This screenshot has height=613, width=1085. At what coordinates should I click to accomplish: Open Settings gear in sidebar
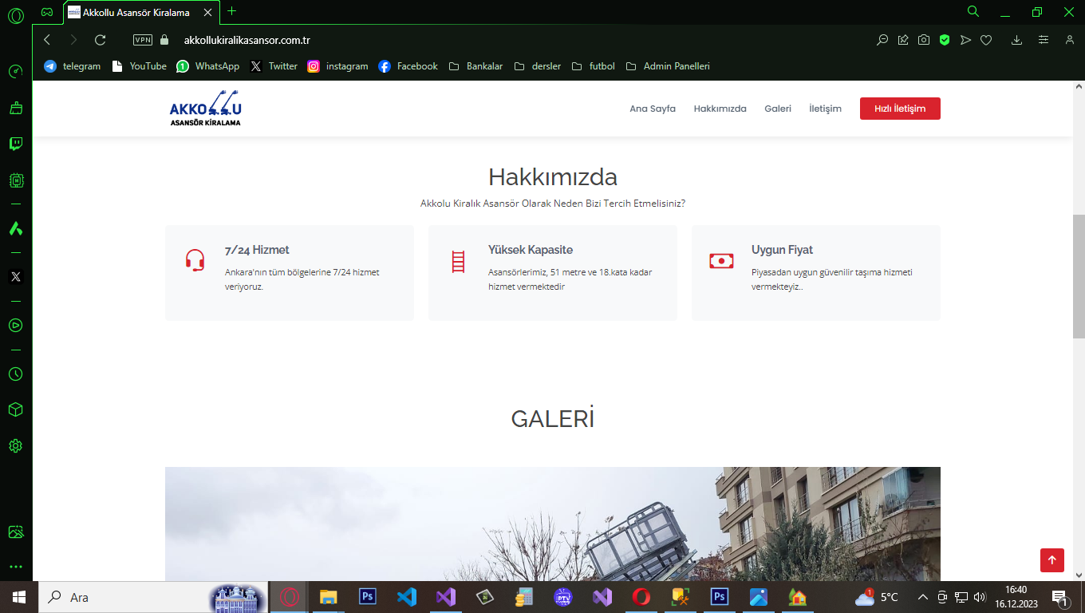point(15,445)
